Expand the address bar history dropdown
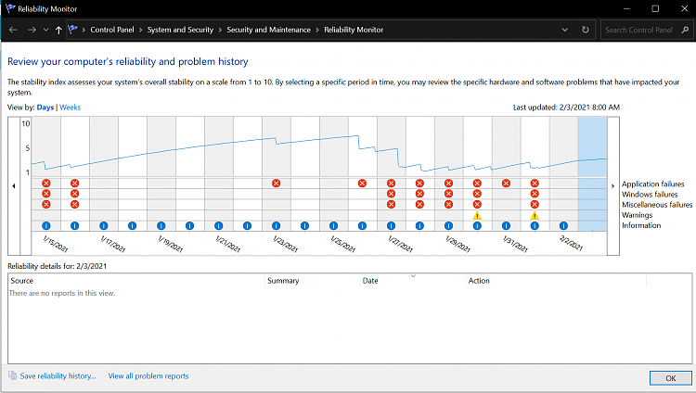 tap(564, 30)
